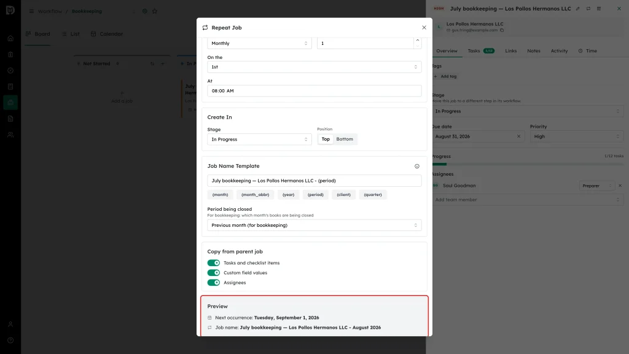Open the user profile sidebar icon
This screenshot has height=354, width=629.
10,324
